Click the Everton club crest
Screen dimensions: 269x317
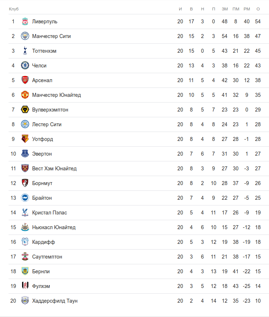click(x=25, y=154)
